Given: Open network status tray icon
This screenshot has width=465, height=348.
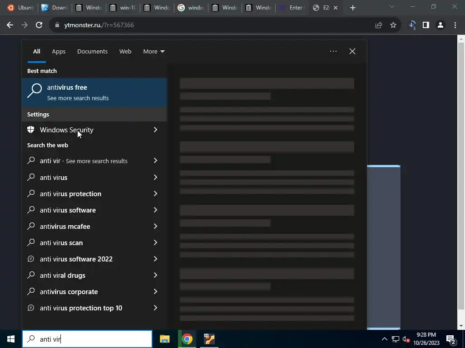Looking at the screenshot, I should point(396,339).
